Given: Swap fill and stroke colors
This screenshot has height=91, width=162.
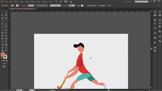Looking at the screenshot, I should (x=6, y=53).
